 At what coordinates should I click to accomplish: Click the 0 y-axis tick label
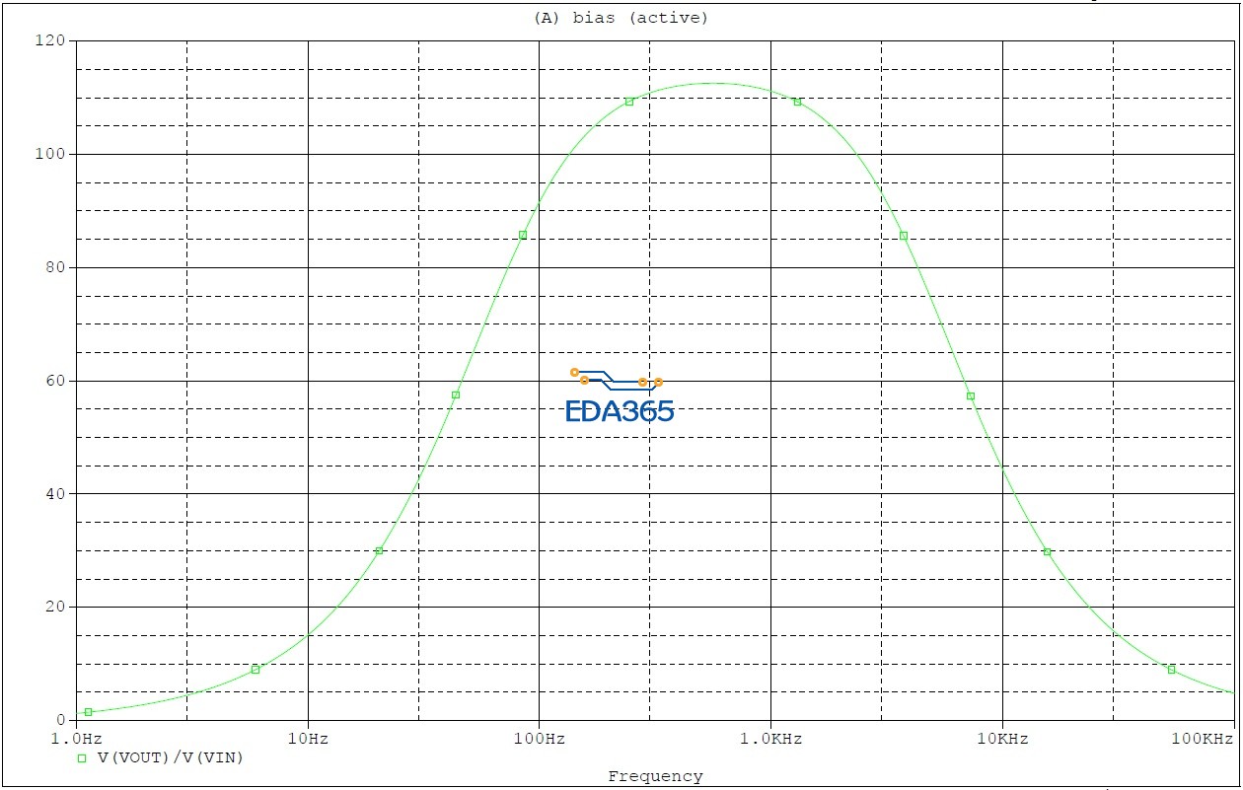point(61,720)
